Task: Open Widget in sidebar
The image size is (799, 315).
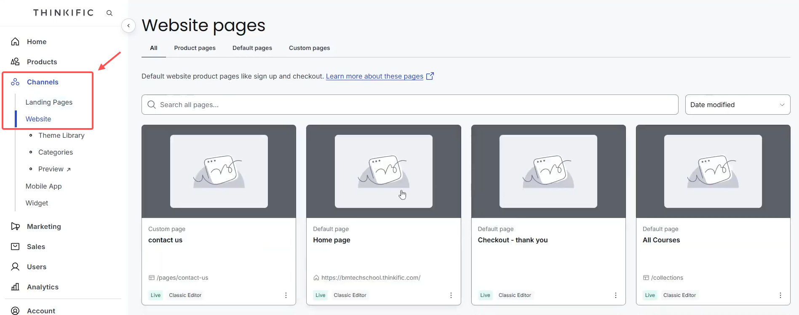Action: (x=37, y=203)
